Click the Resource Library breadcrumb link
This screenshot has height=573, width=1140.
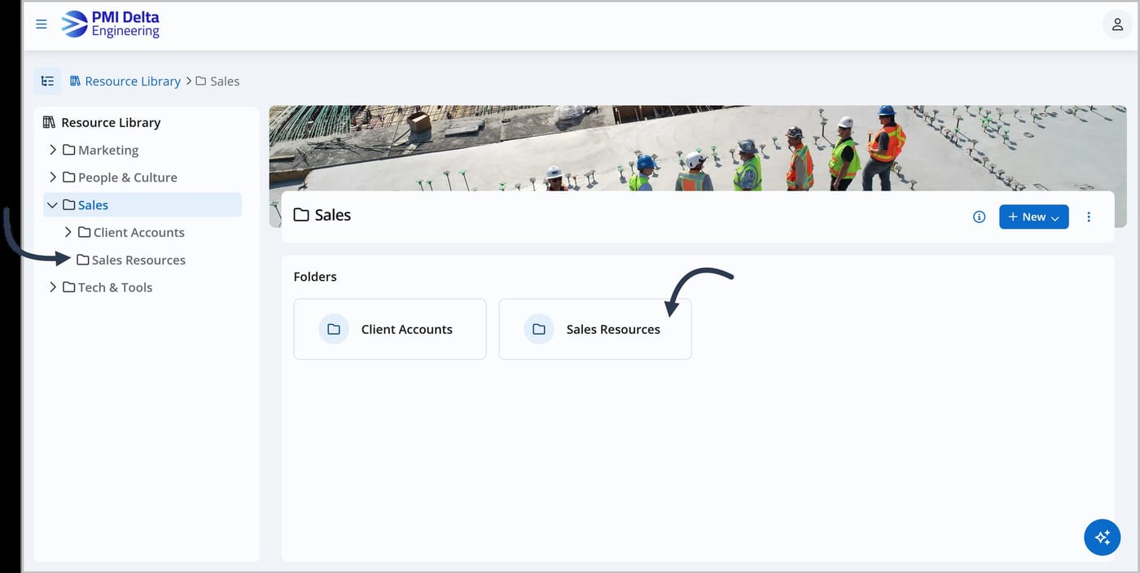pyautogui.click(x=133, y=81)
